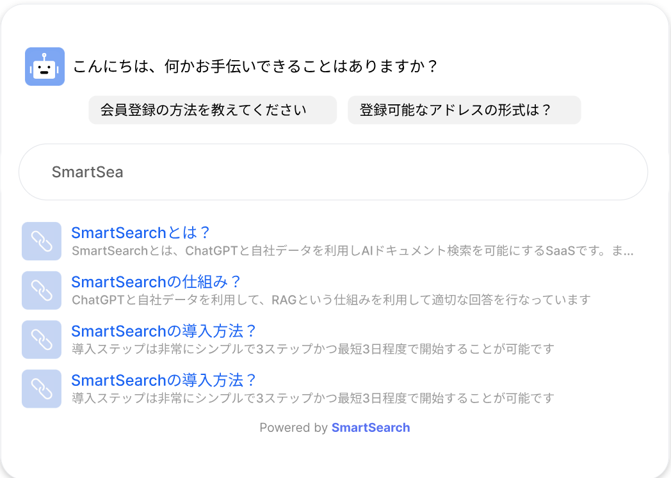This screenshot has height=478, width=671.
Task: Select the 「登録可能なアドレスの形式は？」 suggestion chip
Action: [464, 109]
